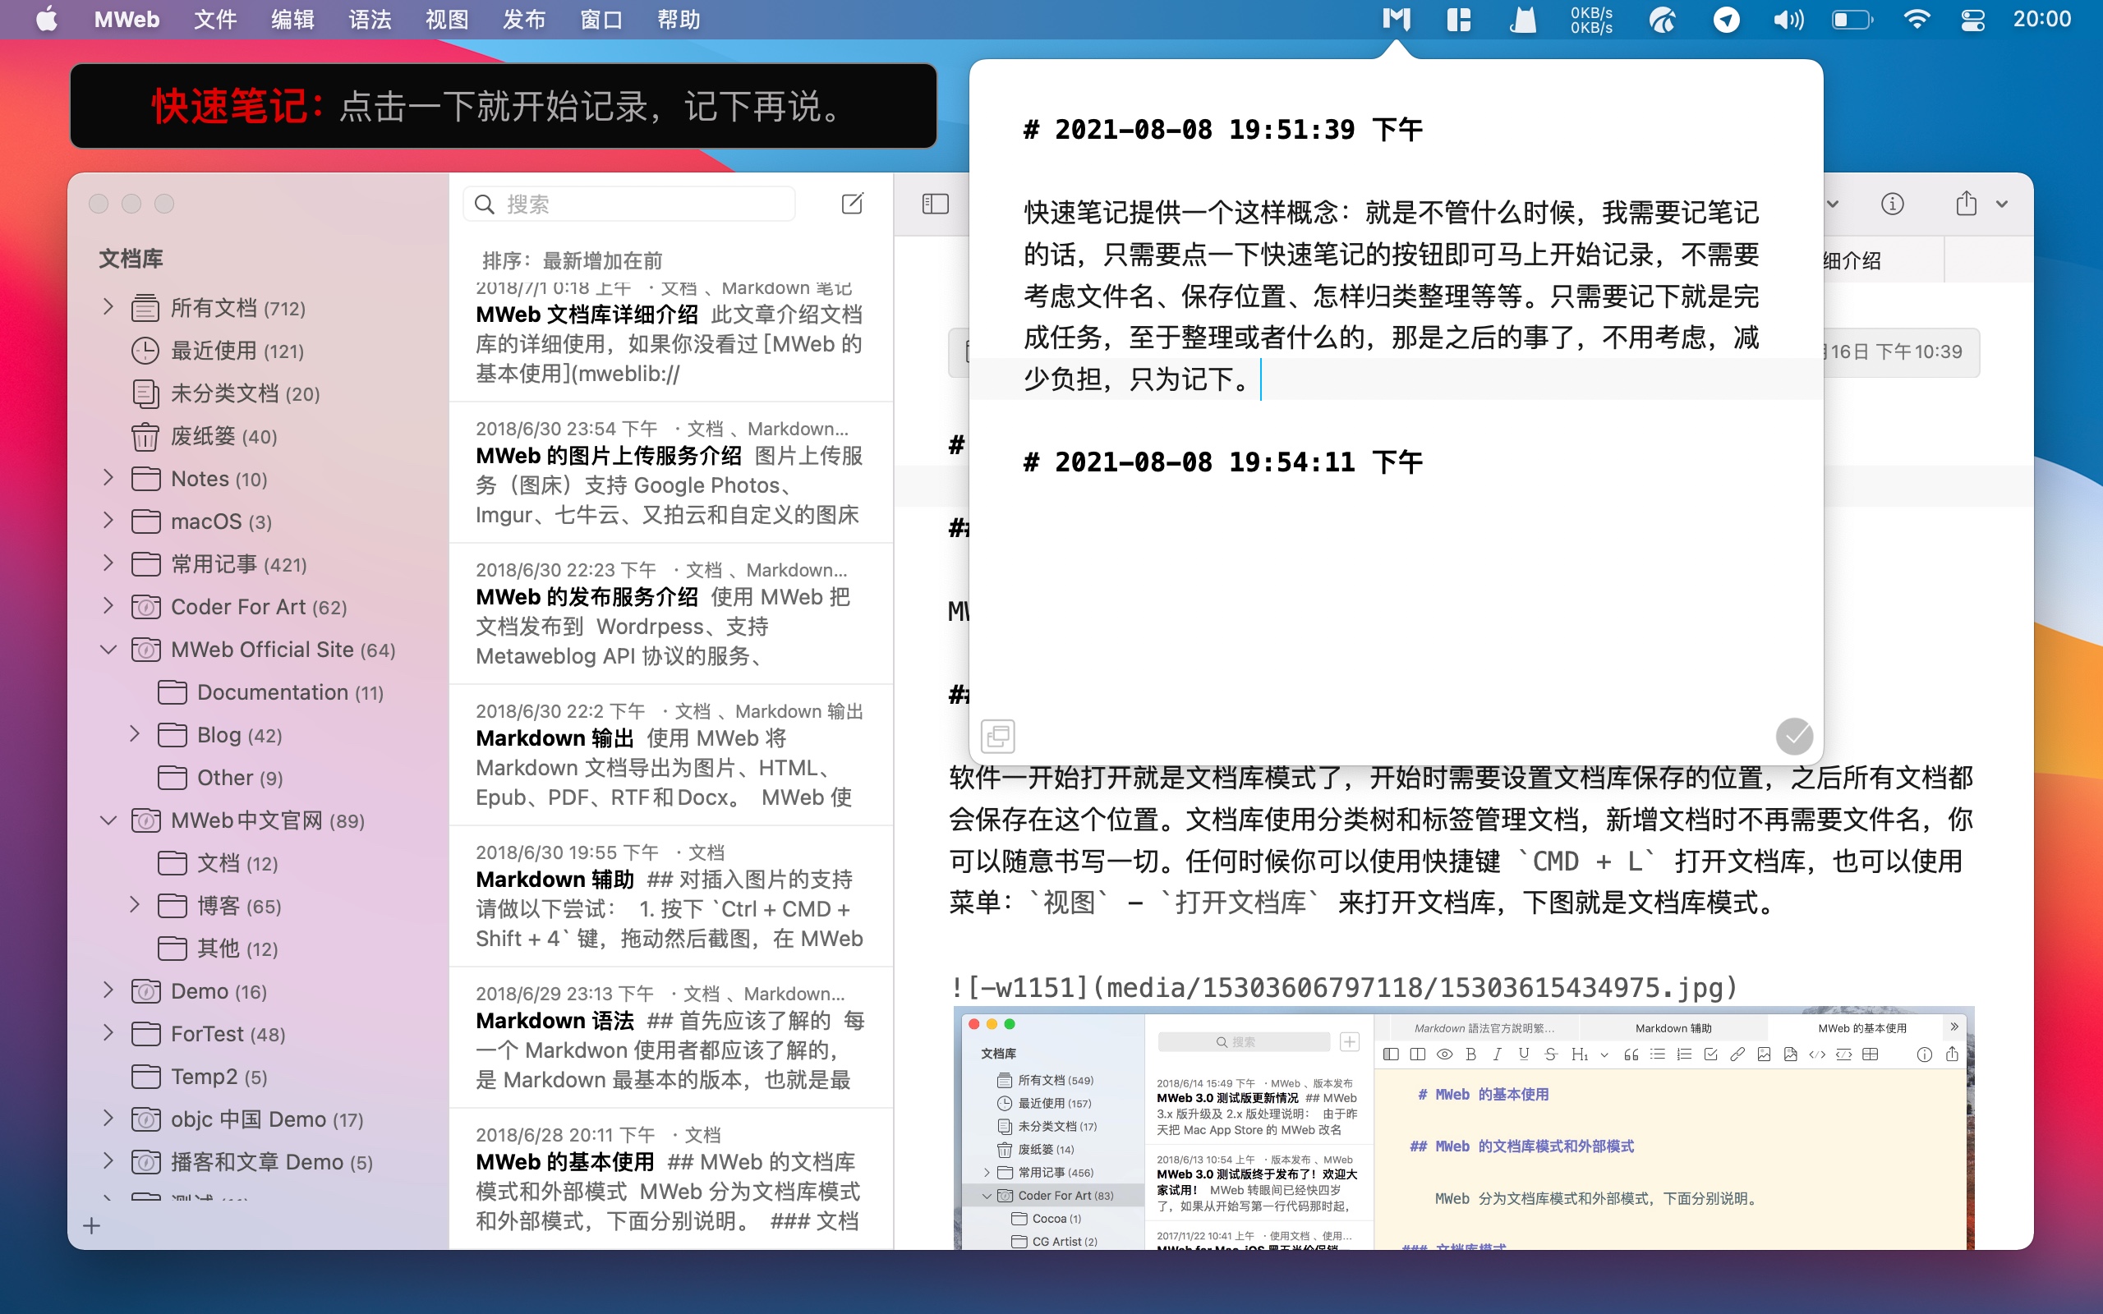This screenshot has height=1314, width=2103.
Task: Open the share dropdown arrow in the toolbar
Action: pos(2002,204)
